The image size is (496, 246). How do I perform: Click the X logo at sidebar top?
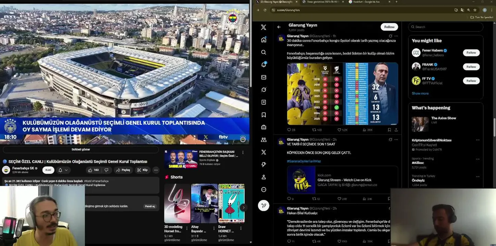pos(263,27)
